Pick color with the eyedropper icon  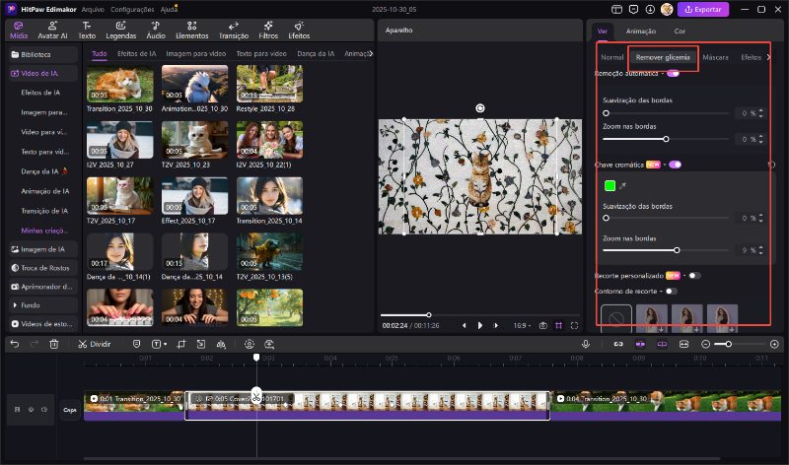(x=622, y=186)
